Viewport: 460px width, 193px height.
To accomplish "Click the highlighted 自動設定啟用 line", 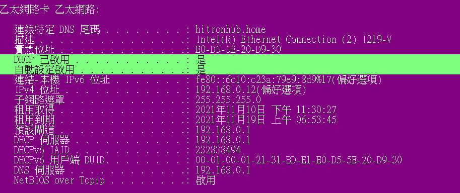I will (230, 70).
